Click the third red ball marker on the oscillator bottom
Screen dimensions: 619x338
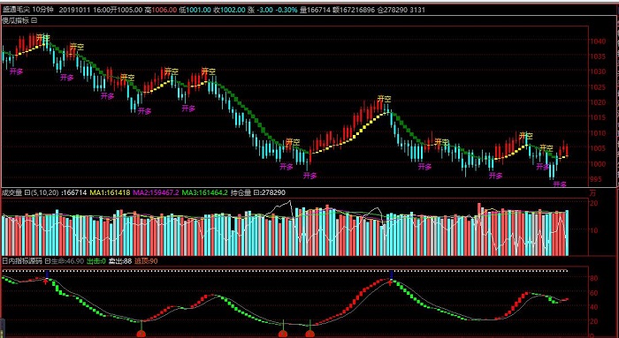click(x=309, y=334)
